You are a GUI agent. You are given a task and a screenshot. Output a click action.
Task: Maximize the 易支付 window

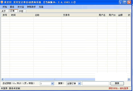pyautogui.click(x=125, y=2)
